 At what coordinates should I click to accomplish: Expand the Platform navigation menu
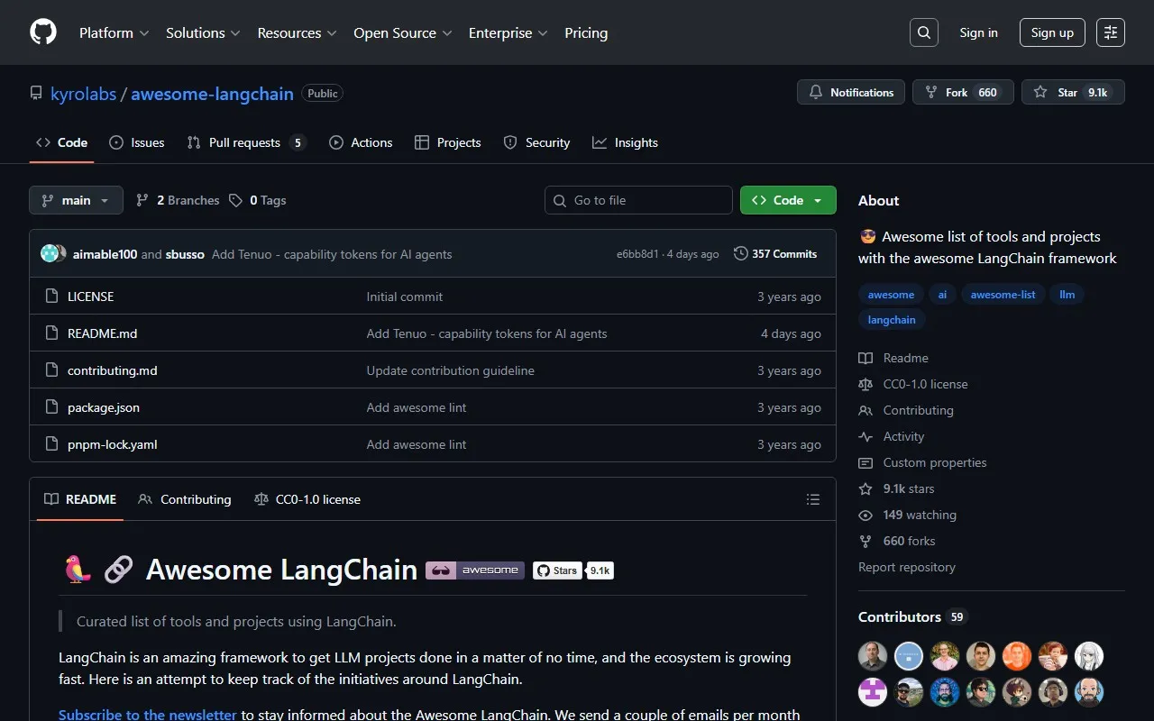(x=114, y=32)
